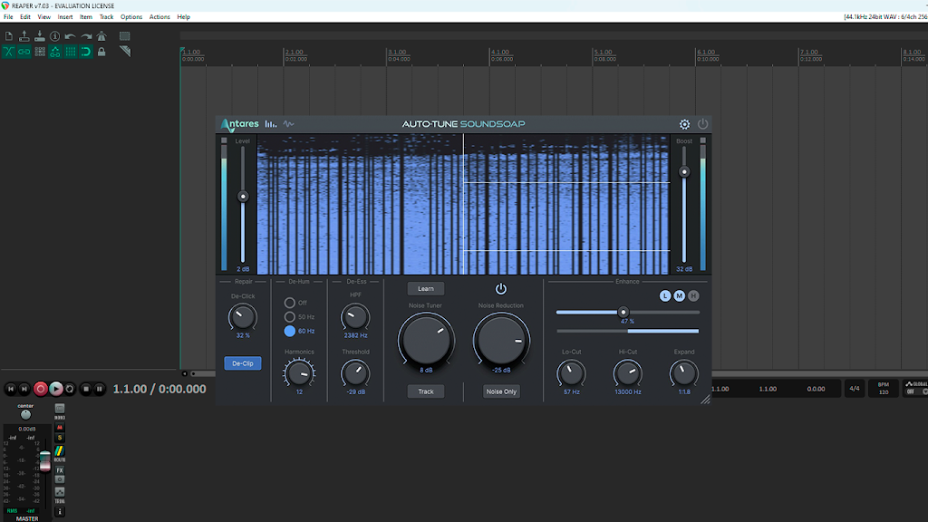The image size is (928, 522).
Task: Open the Insert menu
Action: (x=65, y=17)
